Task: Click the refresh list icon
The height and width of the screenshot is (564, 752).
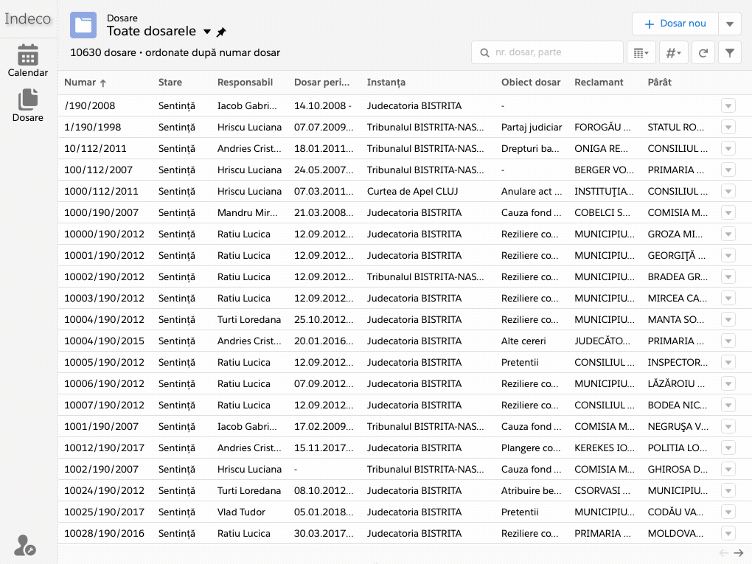Action: pyautogui.click(x=703, y=53)
